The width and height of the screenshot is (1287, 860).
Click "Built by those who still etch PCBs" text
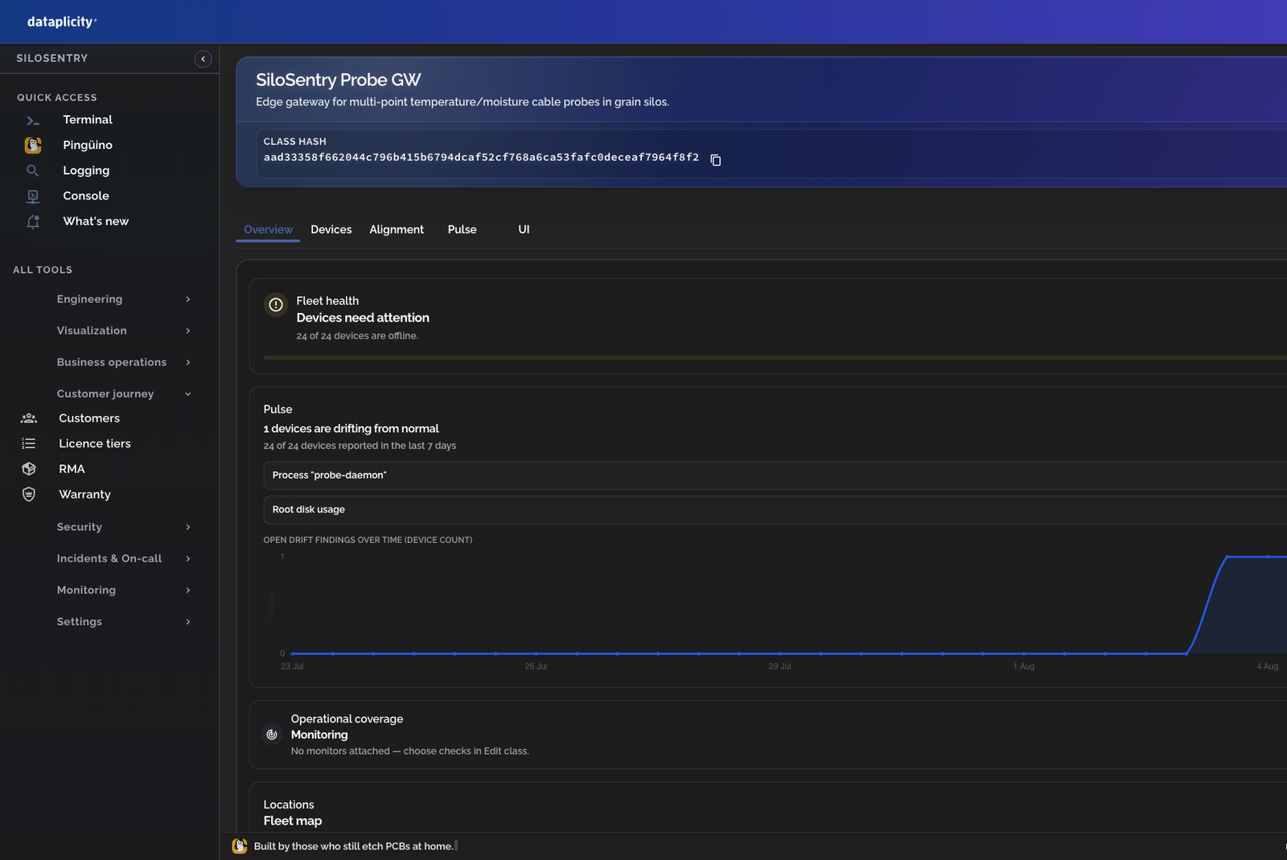[354, 846]
